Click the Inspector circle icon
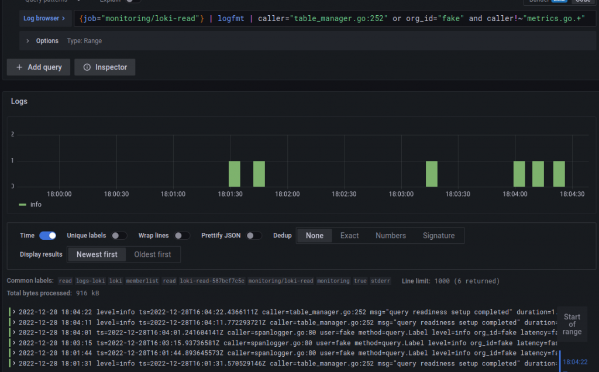Image resolution: width=599 pixels, height=372 pixels. [x=87, y=67]
